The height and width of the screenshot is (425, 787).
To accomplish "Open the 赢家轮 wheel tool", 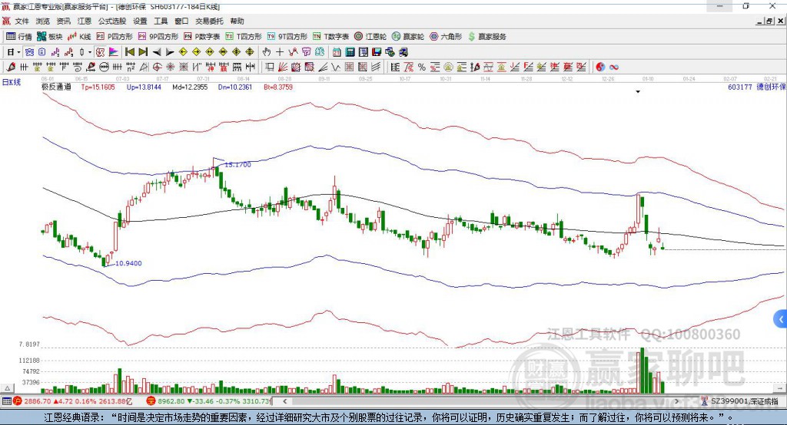I will tap(408, 37).
